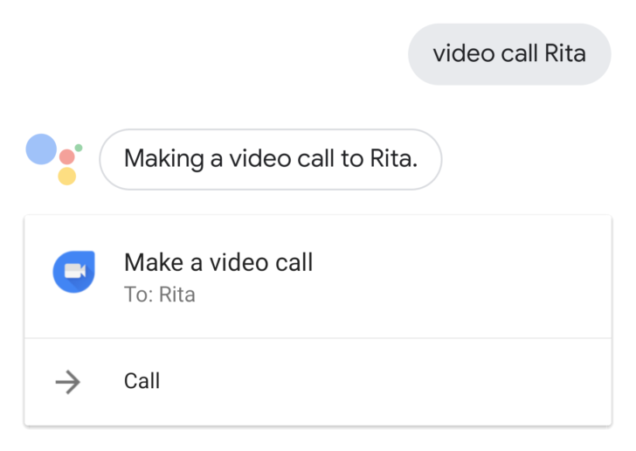Tap the Call label to start calling
This screenshot has width=636, height=451.
pyautogui.click(x=142, y=381)
